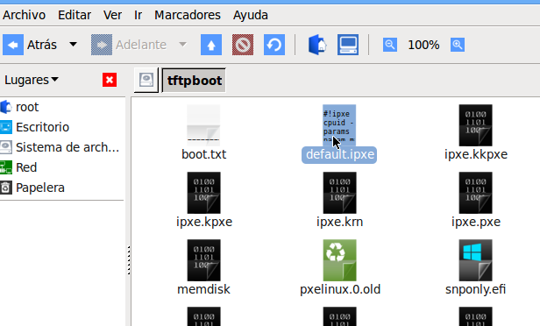This screenshot has width=540, height=326.
Task: Select the ipxe.krn binary file icon
Action: pyautogui.click(x=339, y=193)
